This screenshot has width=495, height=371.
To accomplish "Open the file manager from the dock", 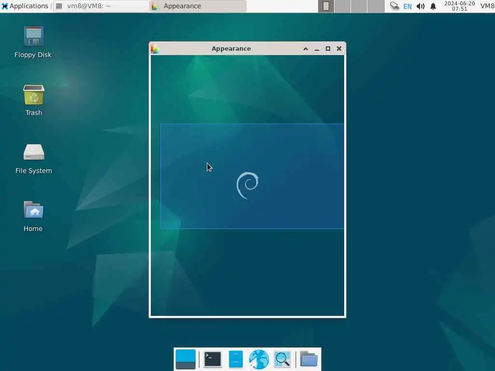I will (236, 359).
